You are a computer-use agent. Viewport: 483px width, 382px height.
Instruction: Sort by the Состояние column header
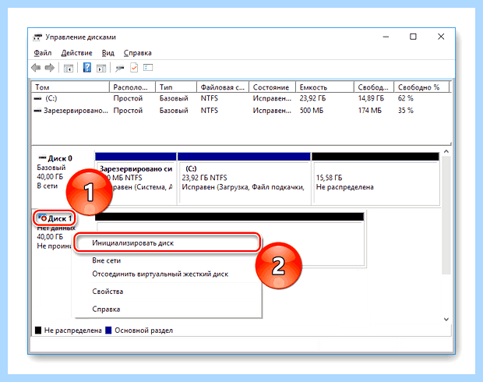click(273, 87)
